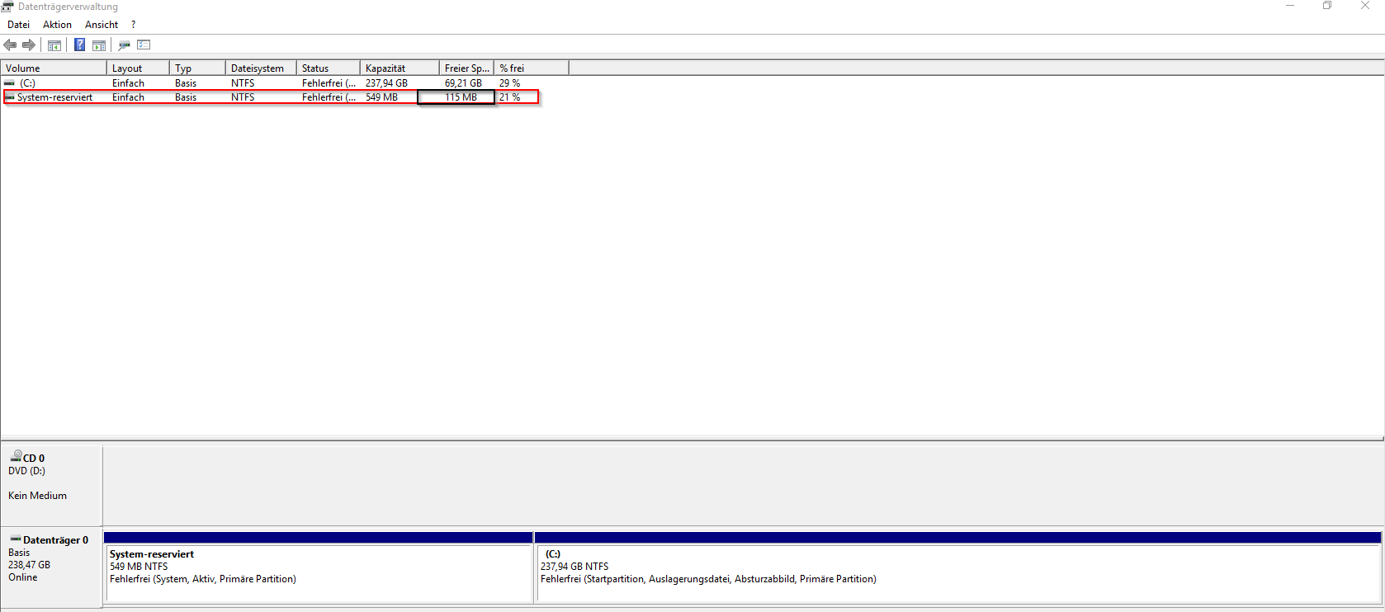Click the Datenträger 0 disk label
This screenshot has width=1385, height=612.
(x=54, y=540)
